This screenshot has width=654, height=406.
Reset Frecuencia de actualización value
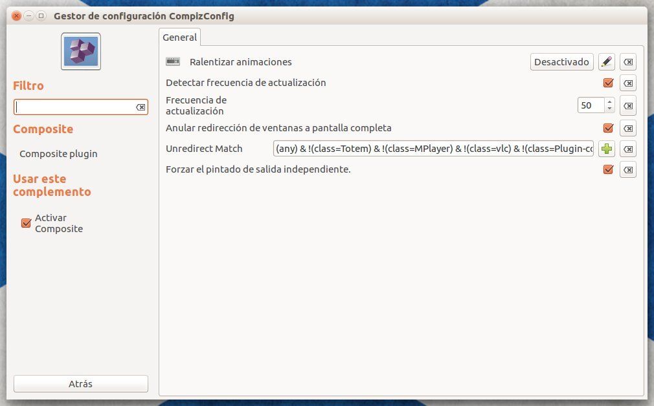pos(628,105)
